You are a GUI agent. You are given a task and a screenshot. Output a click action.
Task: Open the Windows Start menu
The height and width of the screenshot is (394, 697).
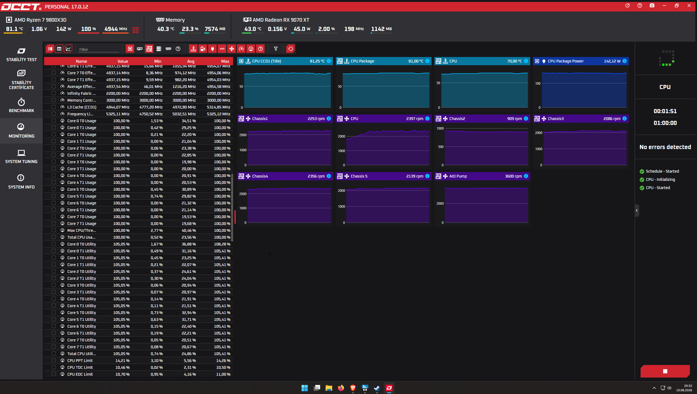(305, 388)
